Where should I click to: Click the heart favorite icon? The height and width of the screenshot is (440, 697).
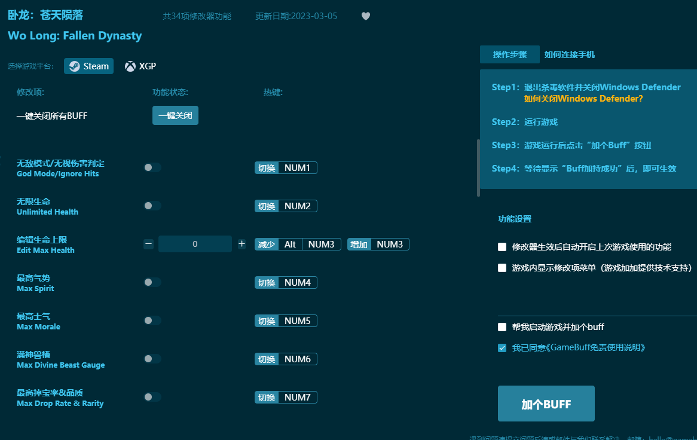click(366, 16)
